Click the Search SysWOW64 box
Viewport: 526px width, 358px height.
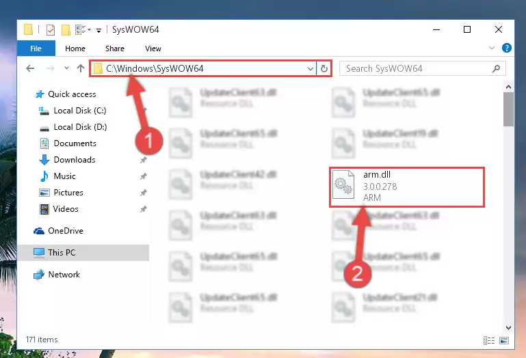pyautogui.click(x=422, y=69)
